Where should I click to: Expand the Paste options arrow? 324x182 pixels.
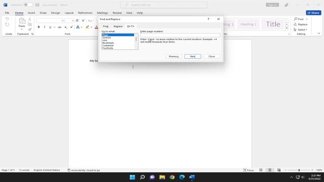(x=22, y=29)
